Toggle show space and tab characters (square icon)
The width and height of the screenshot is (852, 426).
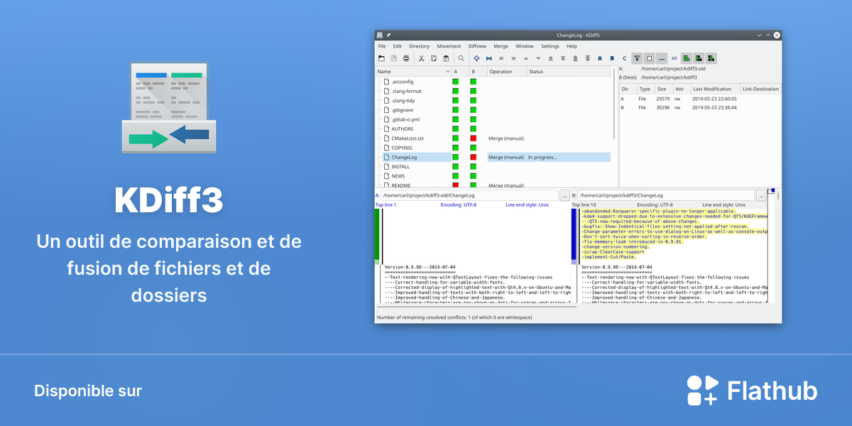pos(649,58)
